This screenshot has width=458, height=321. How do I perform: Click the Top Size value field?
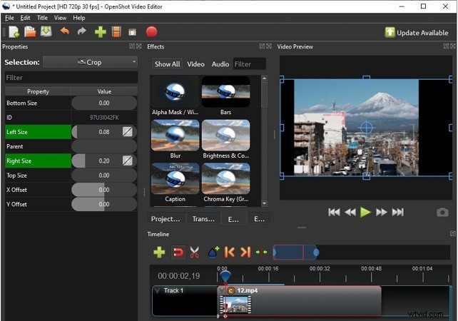click(104, 175)
